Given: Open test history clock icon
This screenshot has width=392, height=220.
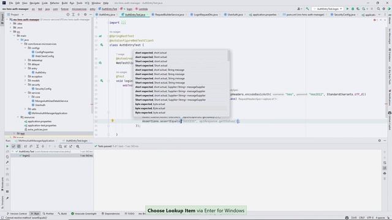Looking at the screenshot, I should coord(60,146).
